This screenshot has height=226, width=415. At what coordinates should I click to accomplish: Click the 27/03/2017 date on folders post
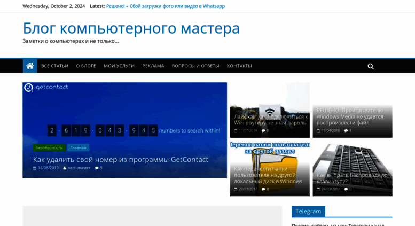click(x=248, y=189)
